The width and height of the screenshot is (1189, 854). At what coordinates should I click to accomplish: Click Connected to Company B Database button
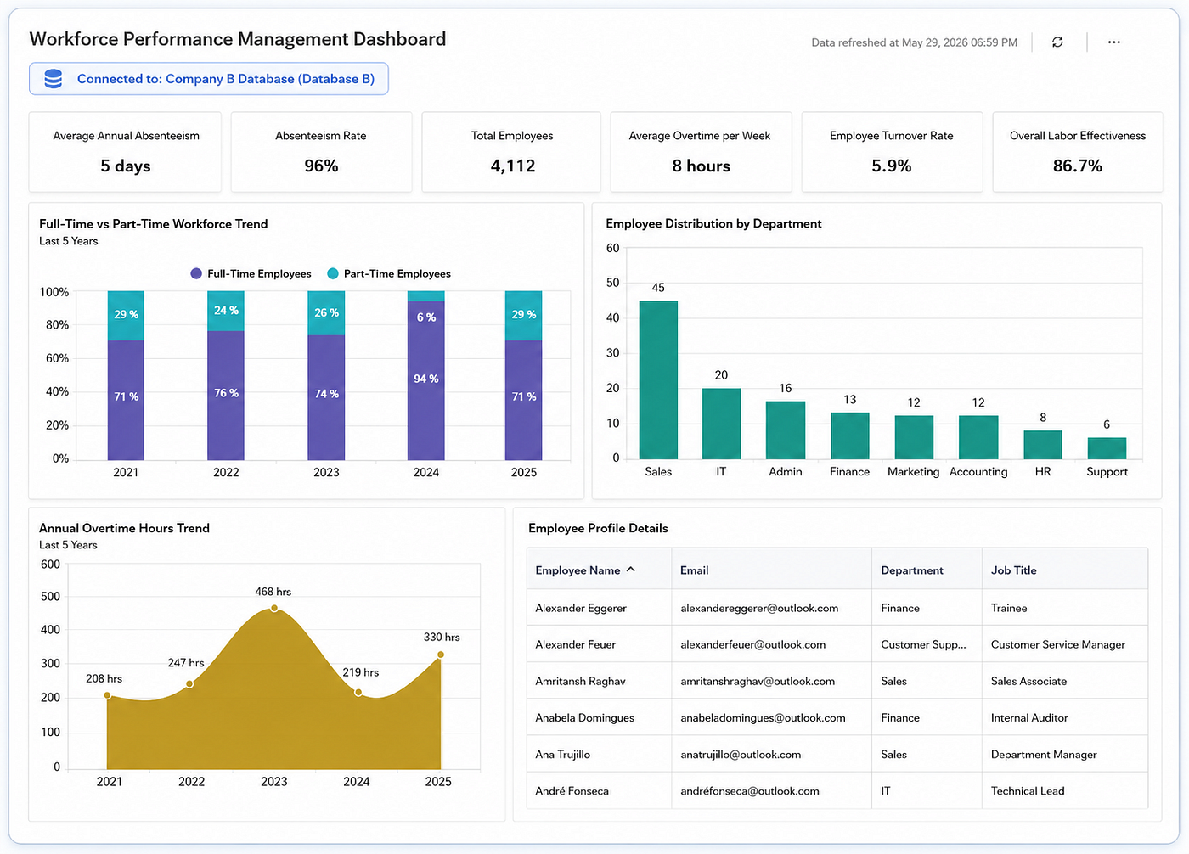pyautogui.click(x=209, y=79)
